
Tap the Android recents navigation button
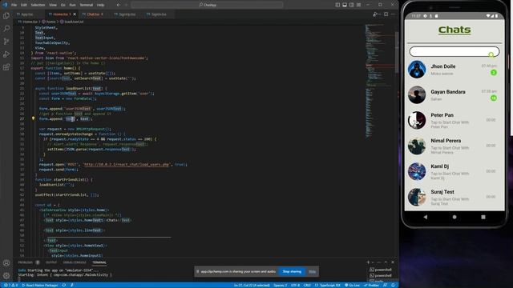tap(483, 217)
